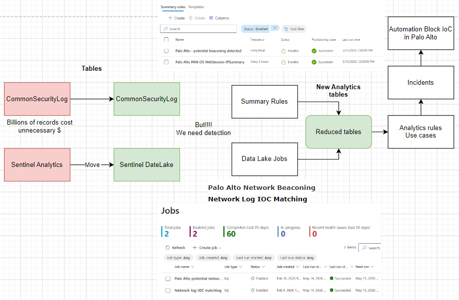The width and height of the screenshot is (459, 300).
Task: Click the green Succeeded check for potential beaconing rule
Action: tap(314, 51)
